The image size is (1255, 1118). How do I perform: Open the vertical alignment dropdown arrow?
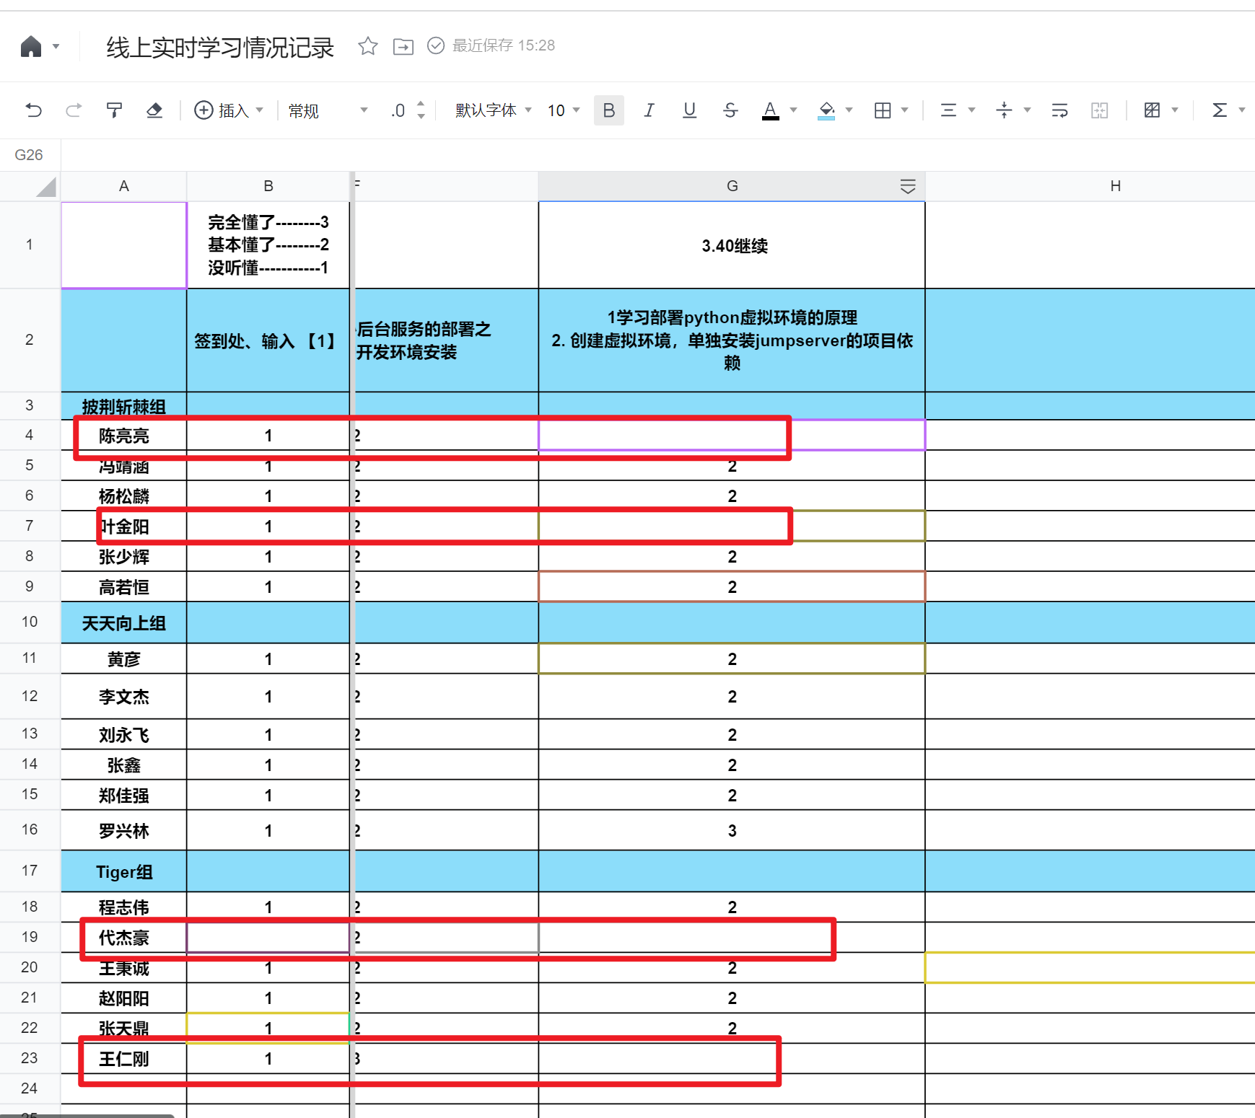[1027, 110]
